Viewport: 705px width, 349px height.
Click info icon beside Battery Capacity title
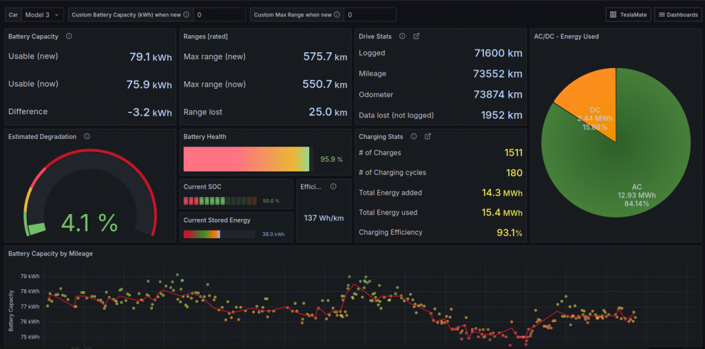point(69,36)
